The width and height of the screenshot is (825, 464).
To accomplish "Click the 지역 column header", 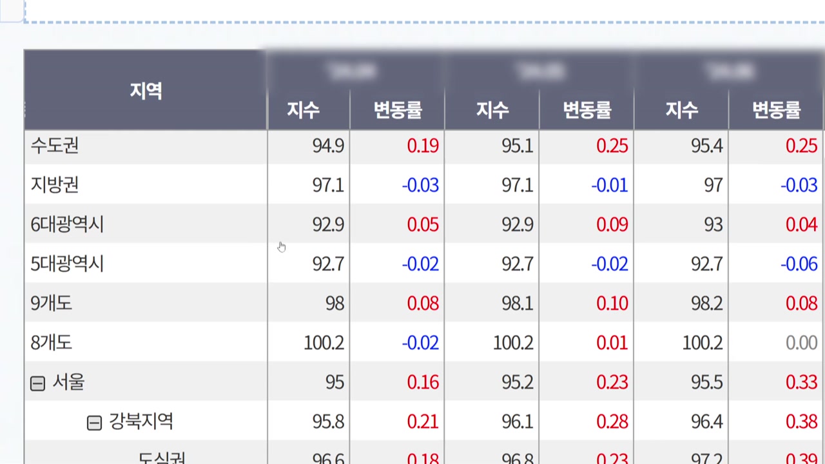I will click(x=146, y=91).
